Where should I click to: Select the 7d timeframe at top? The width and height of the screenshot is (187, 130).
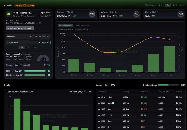pos(168,5)
